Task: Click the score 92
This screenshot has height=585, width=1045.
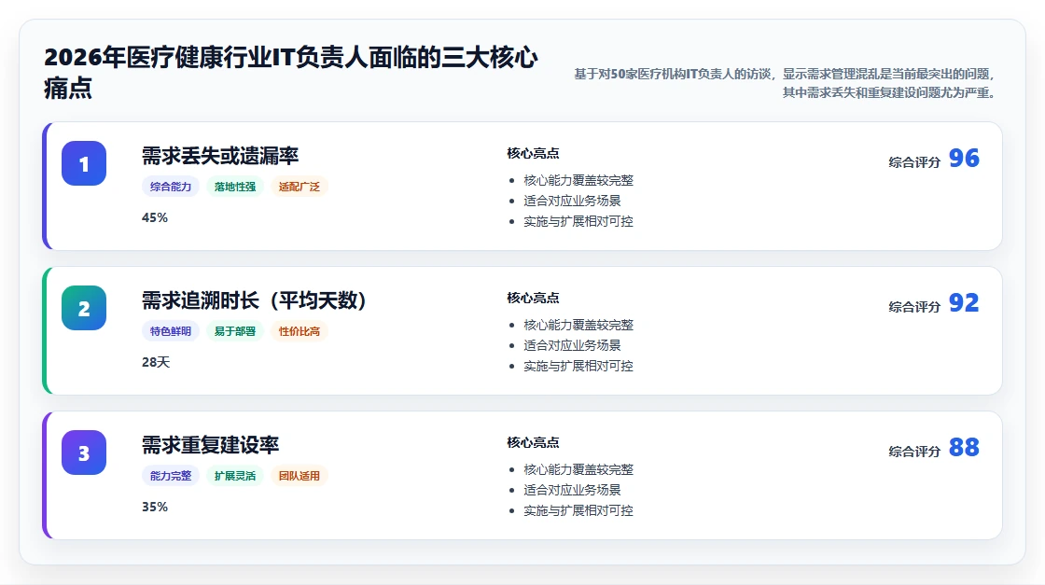Action: tap(964, 303)
